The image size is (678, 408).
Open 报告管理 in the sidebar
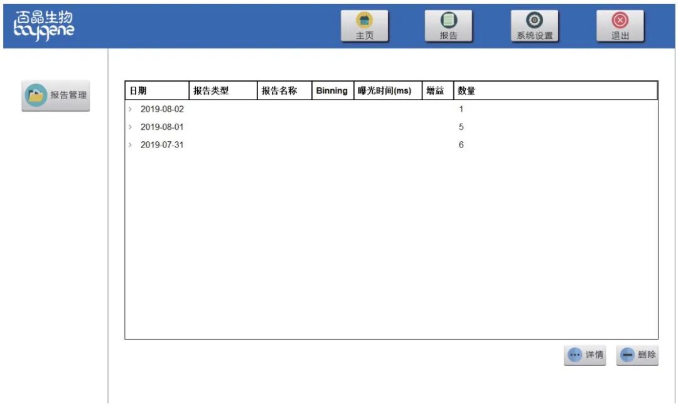point(56,95)
